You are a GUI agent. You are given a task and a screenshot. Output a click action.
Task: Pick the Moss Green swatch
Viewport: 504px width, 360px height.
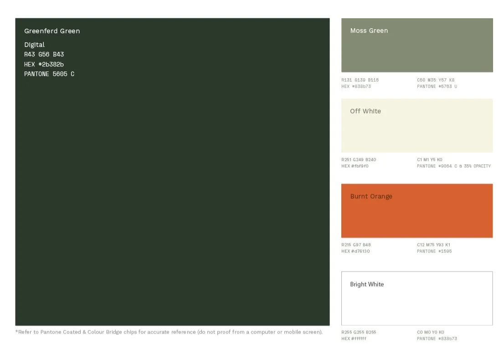[417, 45]
